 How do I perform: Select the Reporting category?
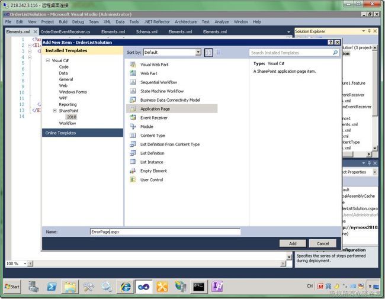[68, 104]
